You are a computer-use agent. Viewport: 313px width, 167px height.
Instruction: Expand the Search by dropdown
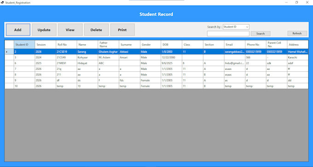coord(236,27)
